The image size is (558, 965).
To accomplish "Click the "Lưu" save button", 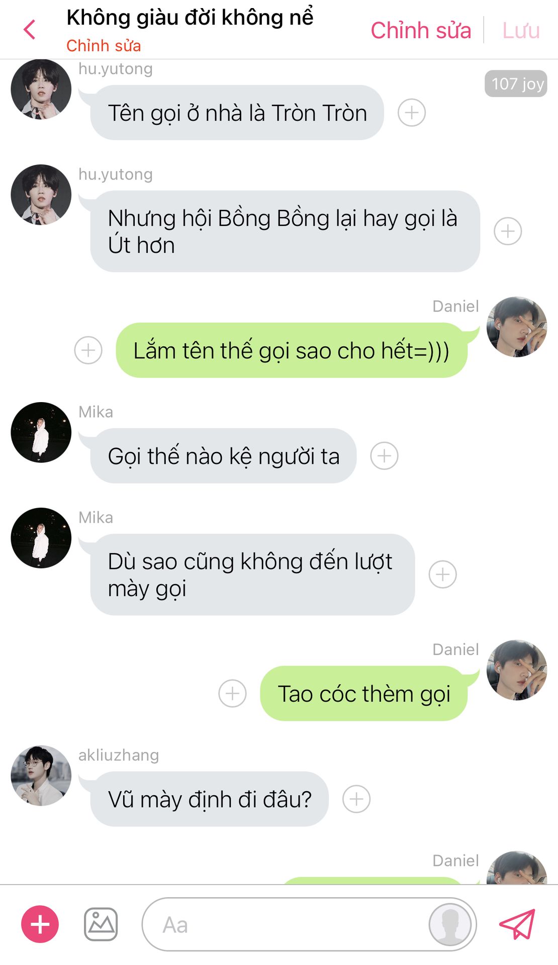I will coord(521,30).
